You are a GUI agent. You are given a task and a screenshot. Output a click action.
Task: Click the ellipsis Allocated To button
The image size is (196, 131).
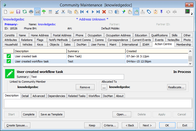click(104, 87)
